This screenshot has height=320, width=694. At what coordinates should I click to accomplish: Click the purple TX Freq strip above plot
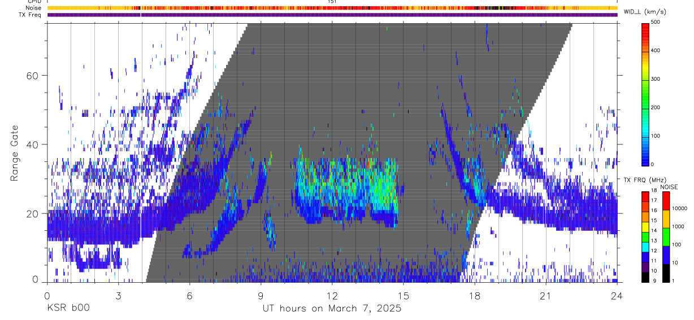[332, 15]
